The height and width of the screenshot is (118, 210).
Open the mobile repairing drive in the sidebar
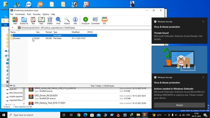pos(16,96)
